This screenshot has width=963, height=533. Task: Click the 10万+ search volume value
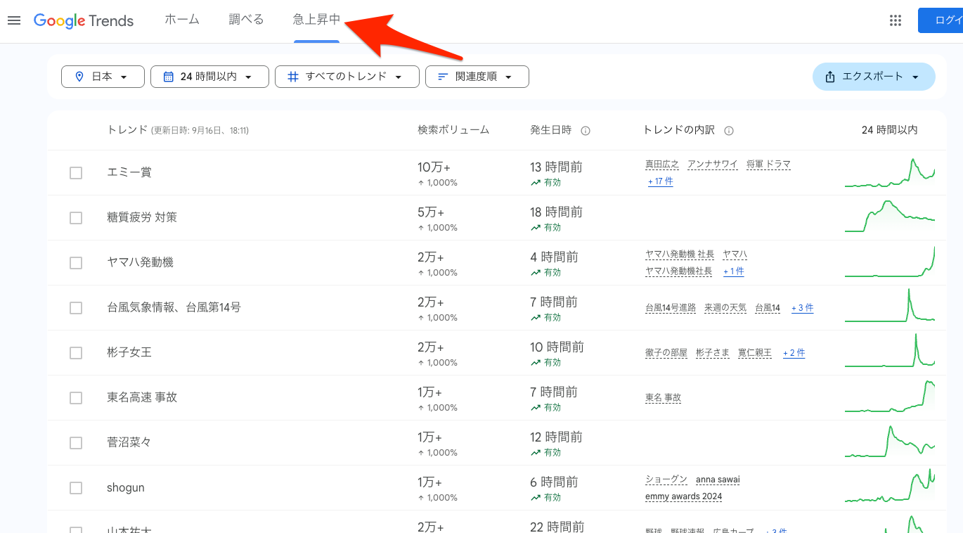434,167
